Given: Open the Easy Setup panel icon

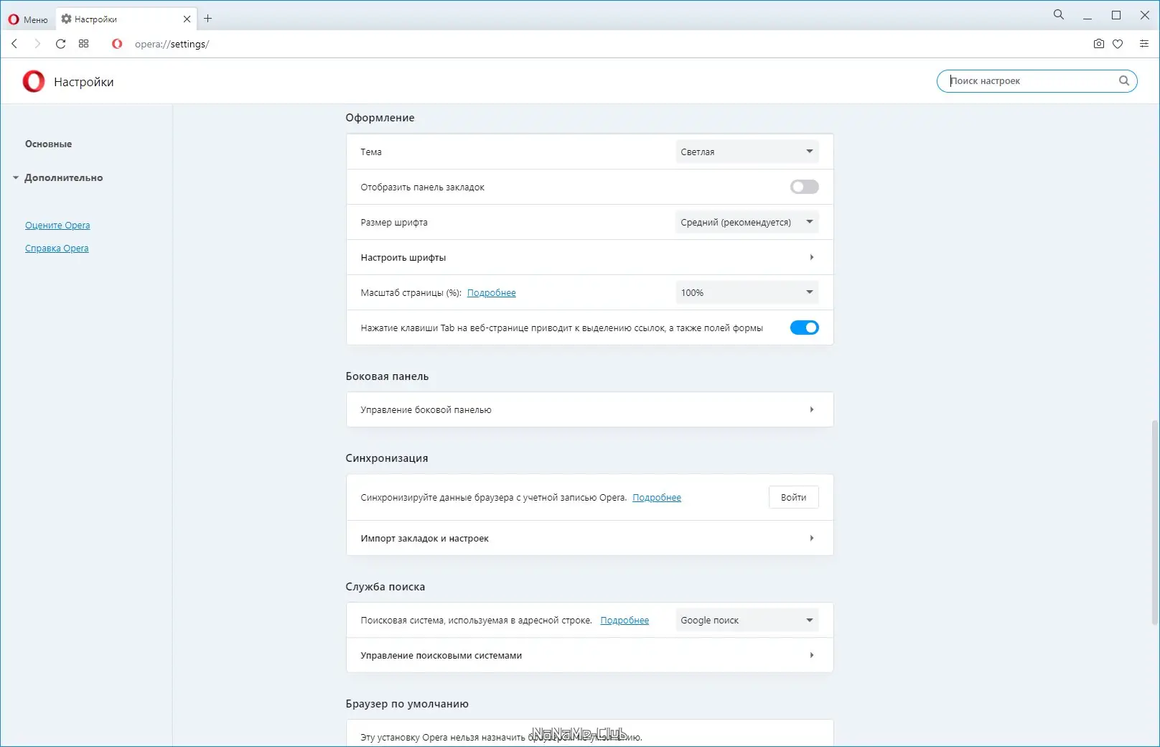Looking at the screenshot, I should pos(1143,44).
